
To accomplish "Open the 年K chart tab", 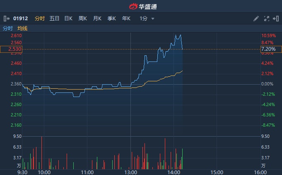I will pos(126,19).
